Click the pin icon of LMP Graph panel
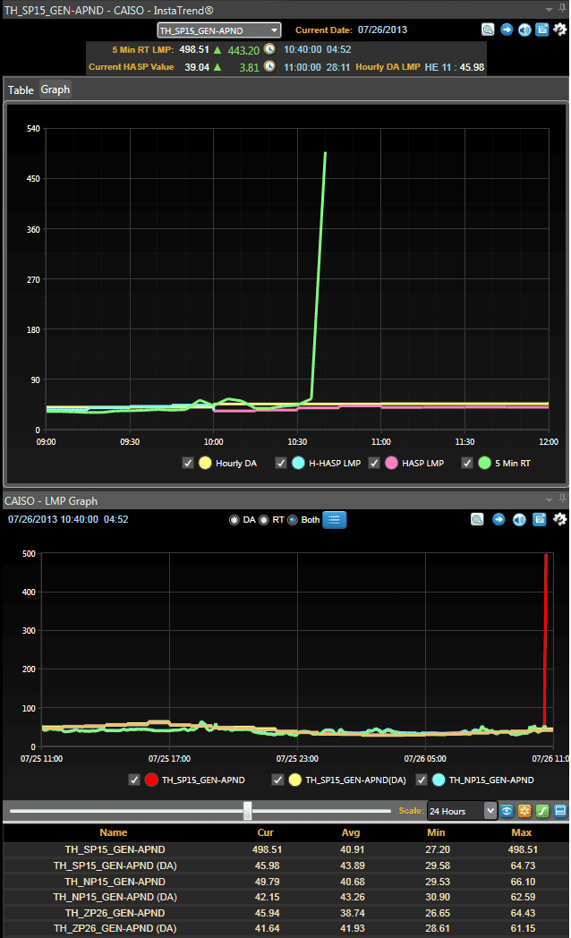Screen dimensions: 571x938 563,499
